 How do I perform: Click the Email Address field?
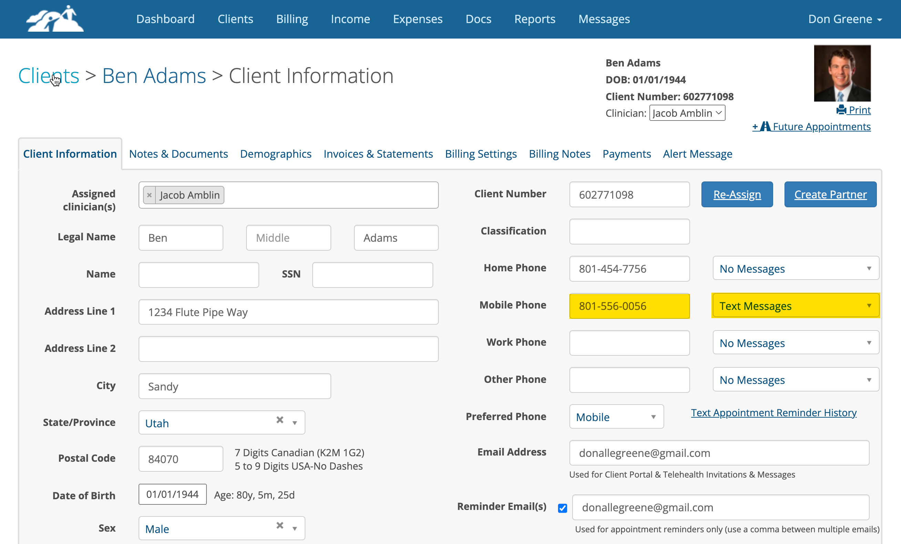click(719, 453)
